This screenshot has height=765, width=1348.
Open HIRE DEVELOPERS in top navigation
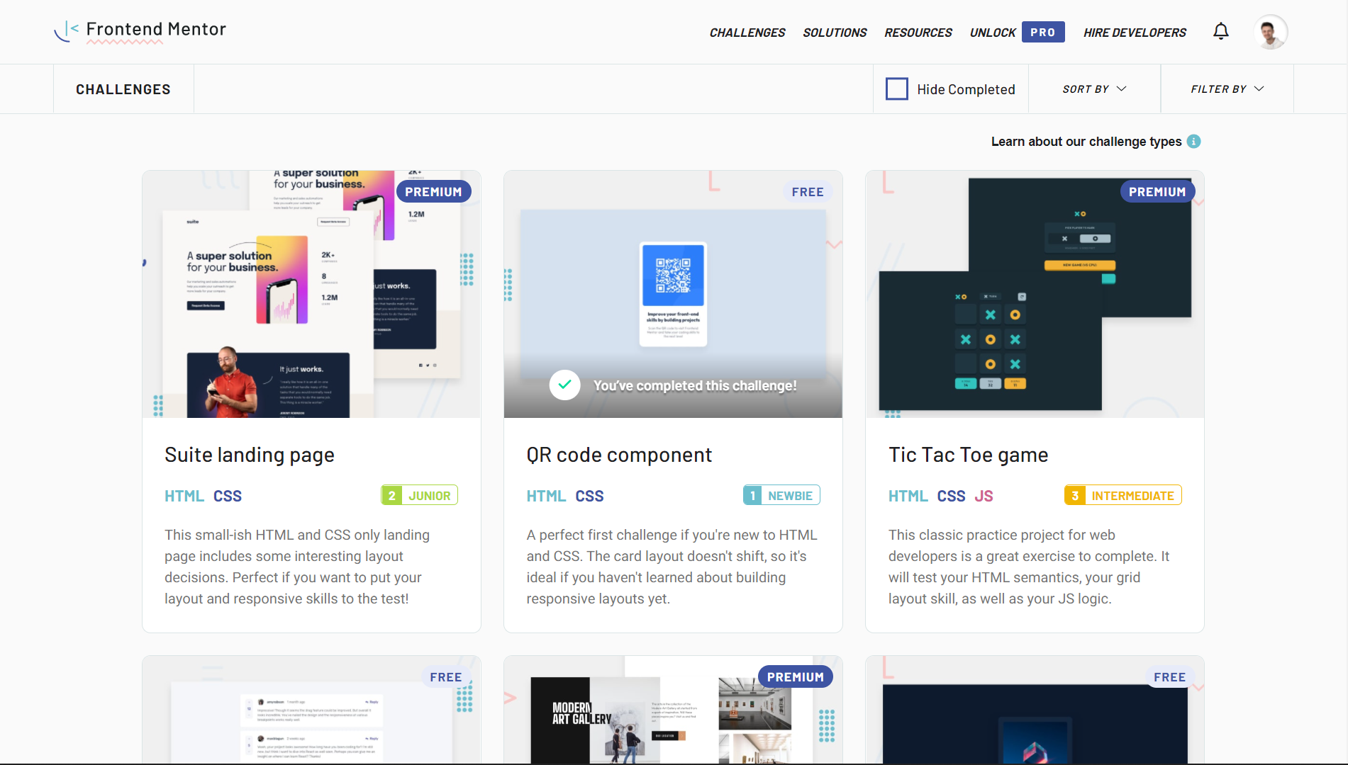pos(1135,33)
